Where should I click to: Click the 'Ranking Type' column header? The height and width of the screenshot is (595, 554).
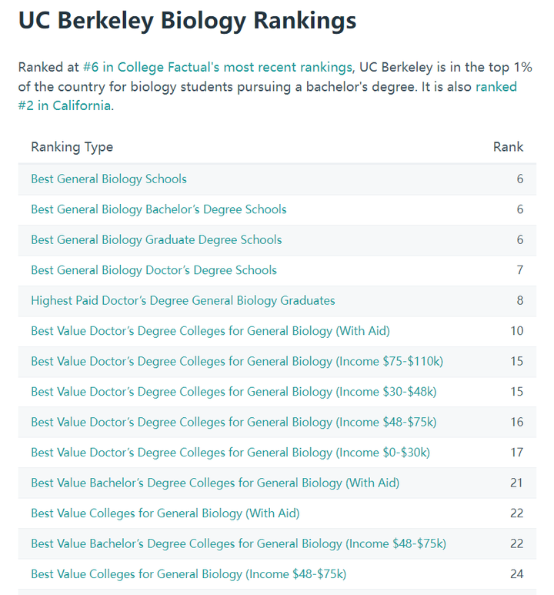72,147
